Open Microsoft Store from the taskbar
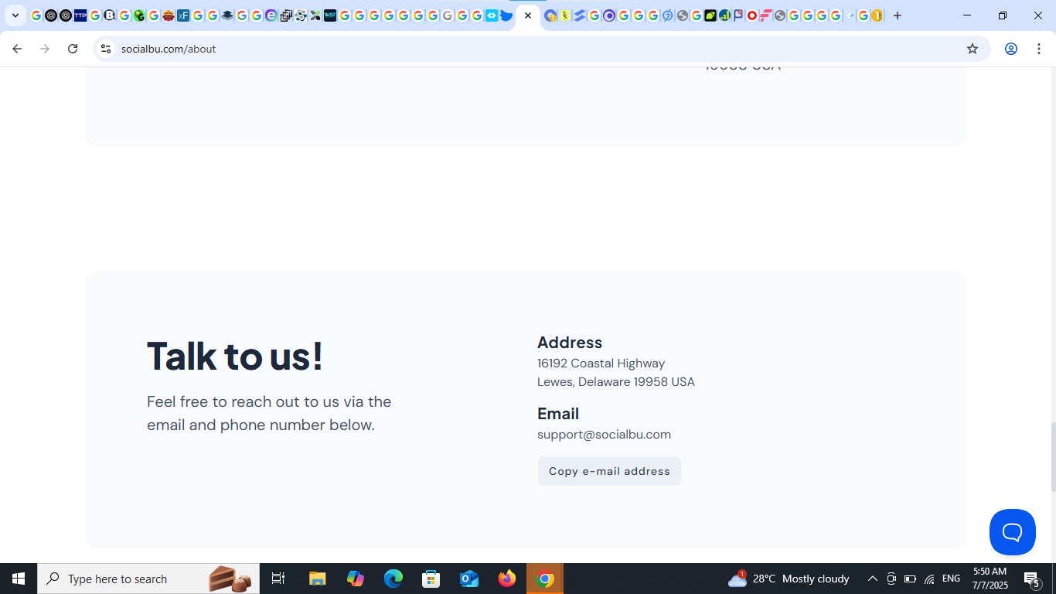Image resolution: width=1056 pixels, height=594 pixels. coord(431,579)
